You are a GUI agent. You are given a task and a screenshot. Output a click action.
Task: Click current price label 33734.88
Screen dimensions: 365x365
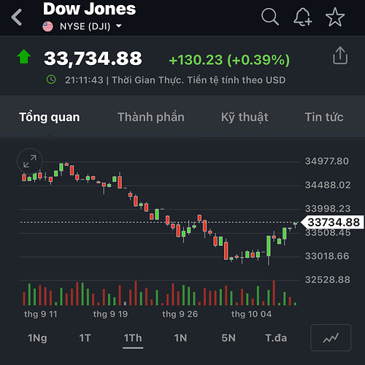tap(332, 222)
